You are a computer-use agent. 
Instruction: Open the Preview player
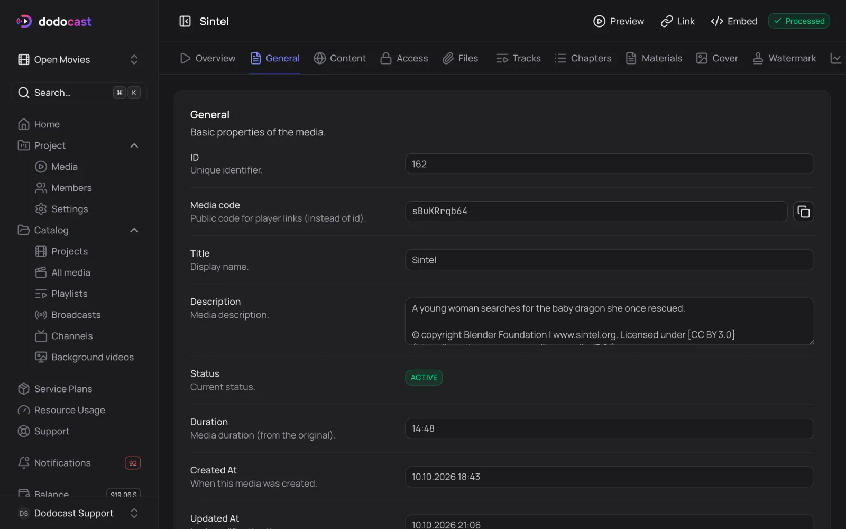pyautogui.click(x=619, y=21)
